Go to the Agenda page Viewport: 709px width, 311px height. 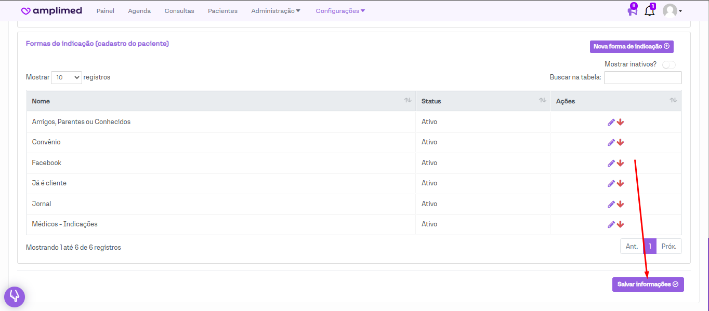tap(139, 11)
